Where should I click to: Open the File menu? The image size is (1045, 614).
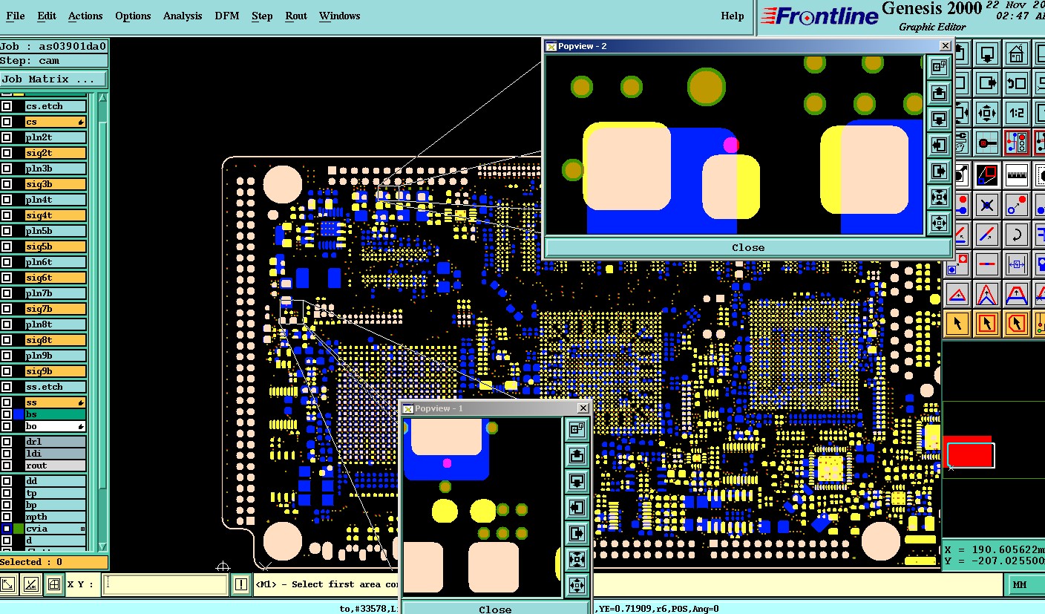pos(15,16)
